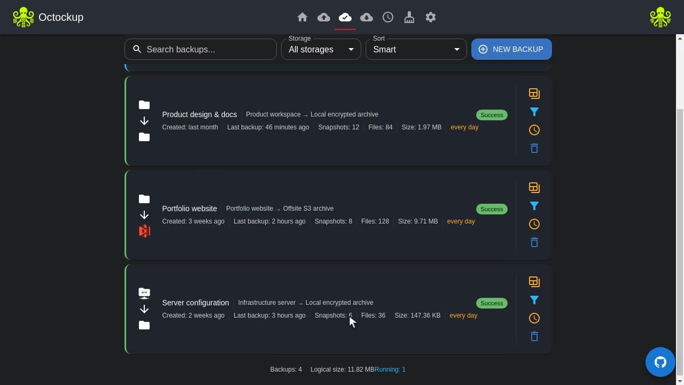The width and height of the screenshot is (684, 385).
Task: Click the Octockup logo at top left
Action: 24,17
